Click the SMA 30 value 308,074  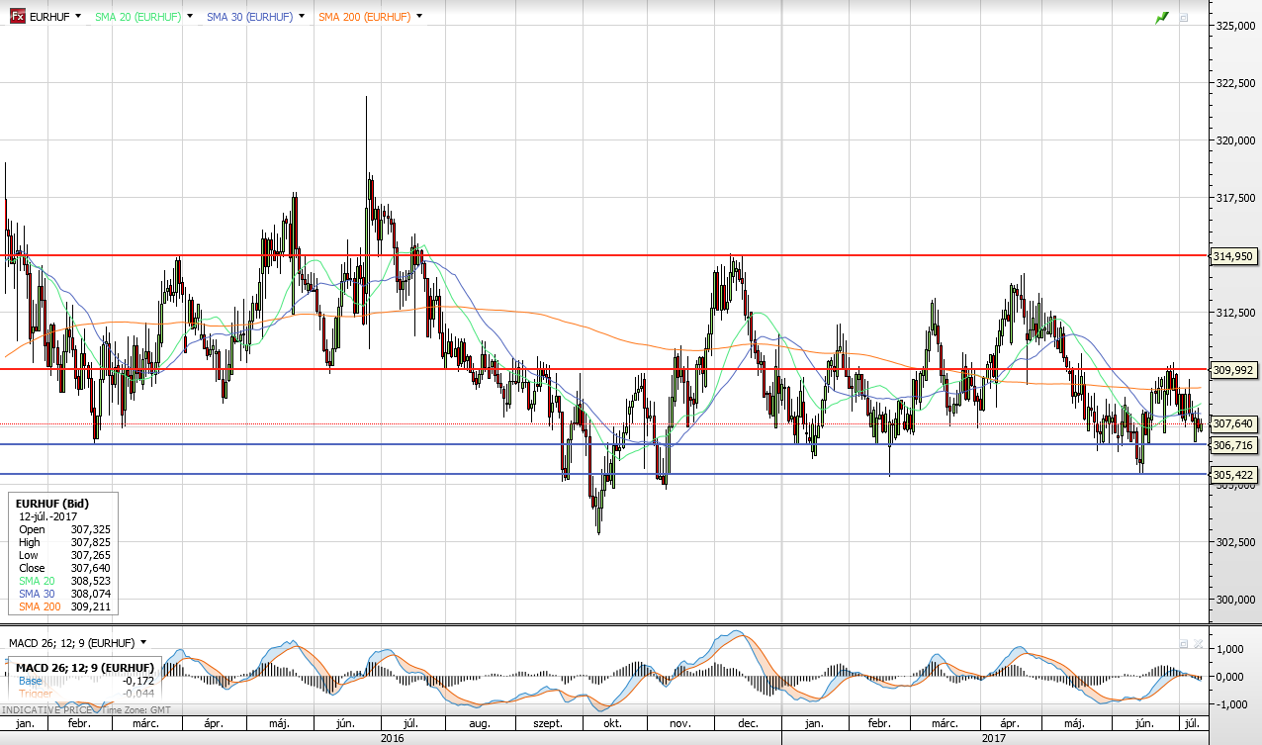90,594
